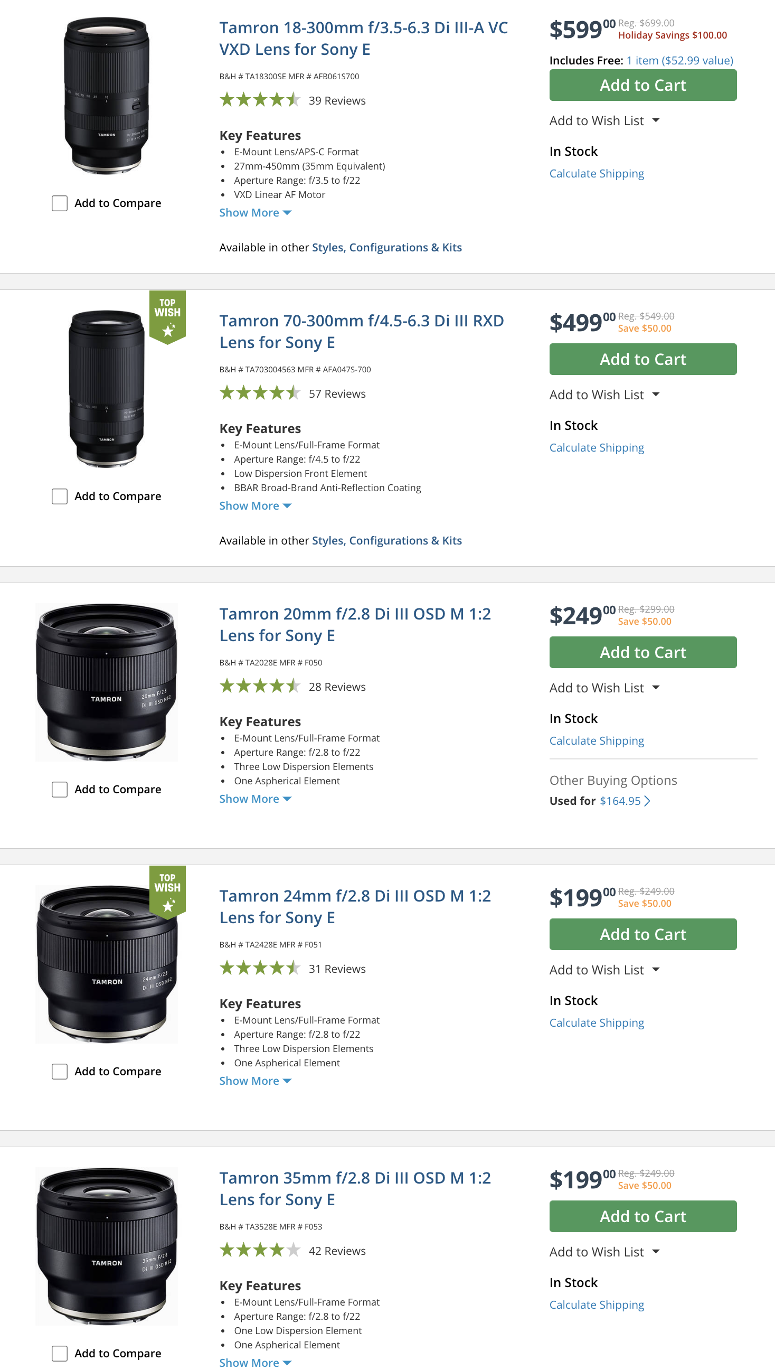This screenshot has height=1370, width=775.
Task: Click star rating of Tamron 20mm lens
Action: pos(260,687)
